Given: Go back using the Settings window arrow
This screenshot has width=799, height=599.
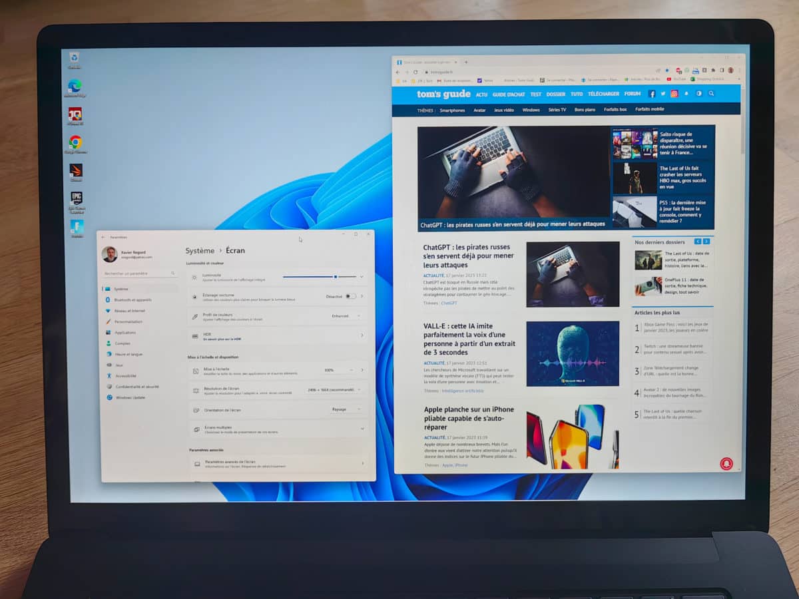Looking at the screenshot, I should pos(103,237).
